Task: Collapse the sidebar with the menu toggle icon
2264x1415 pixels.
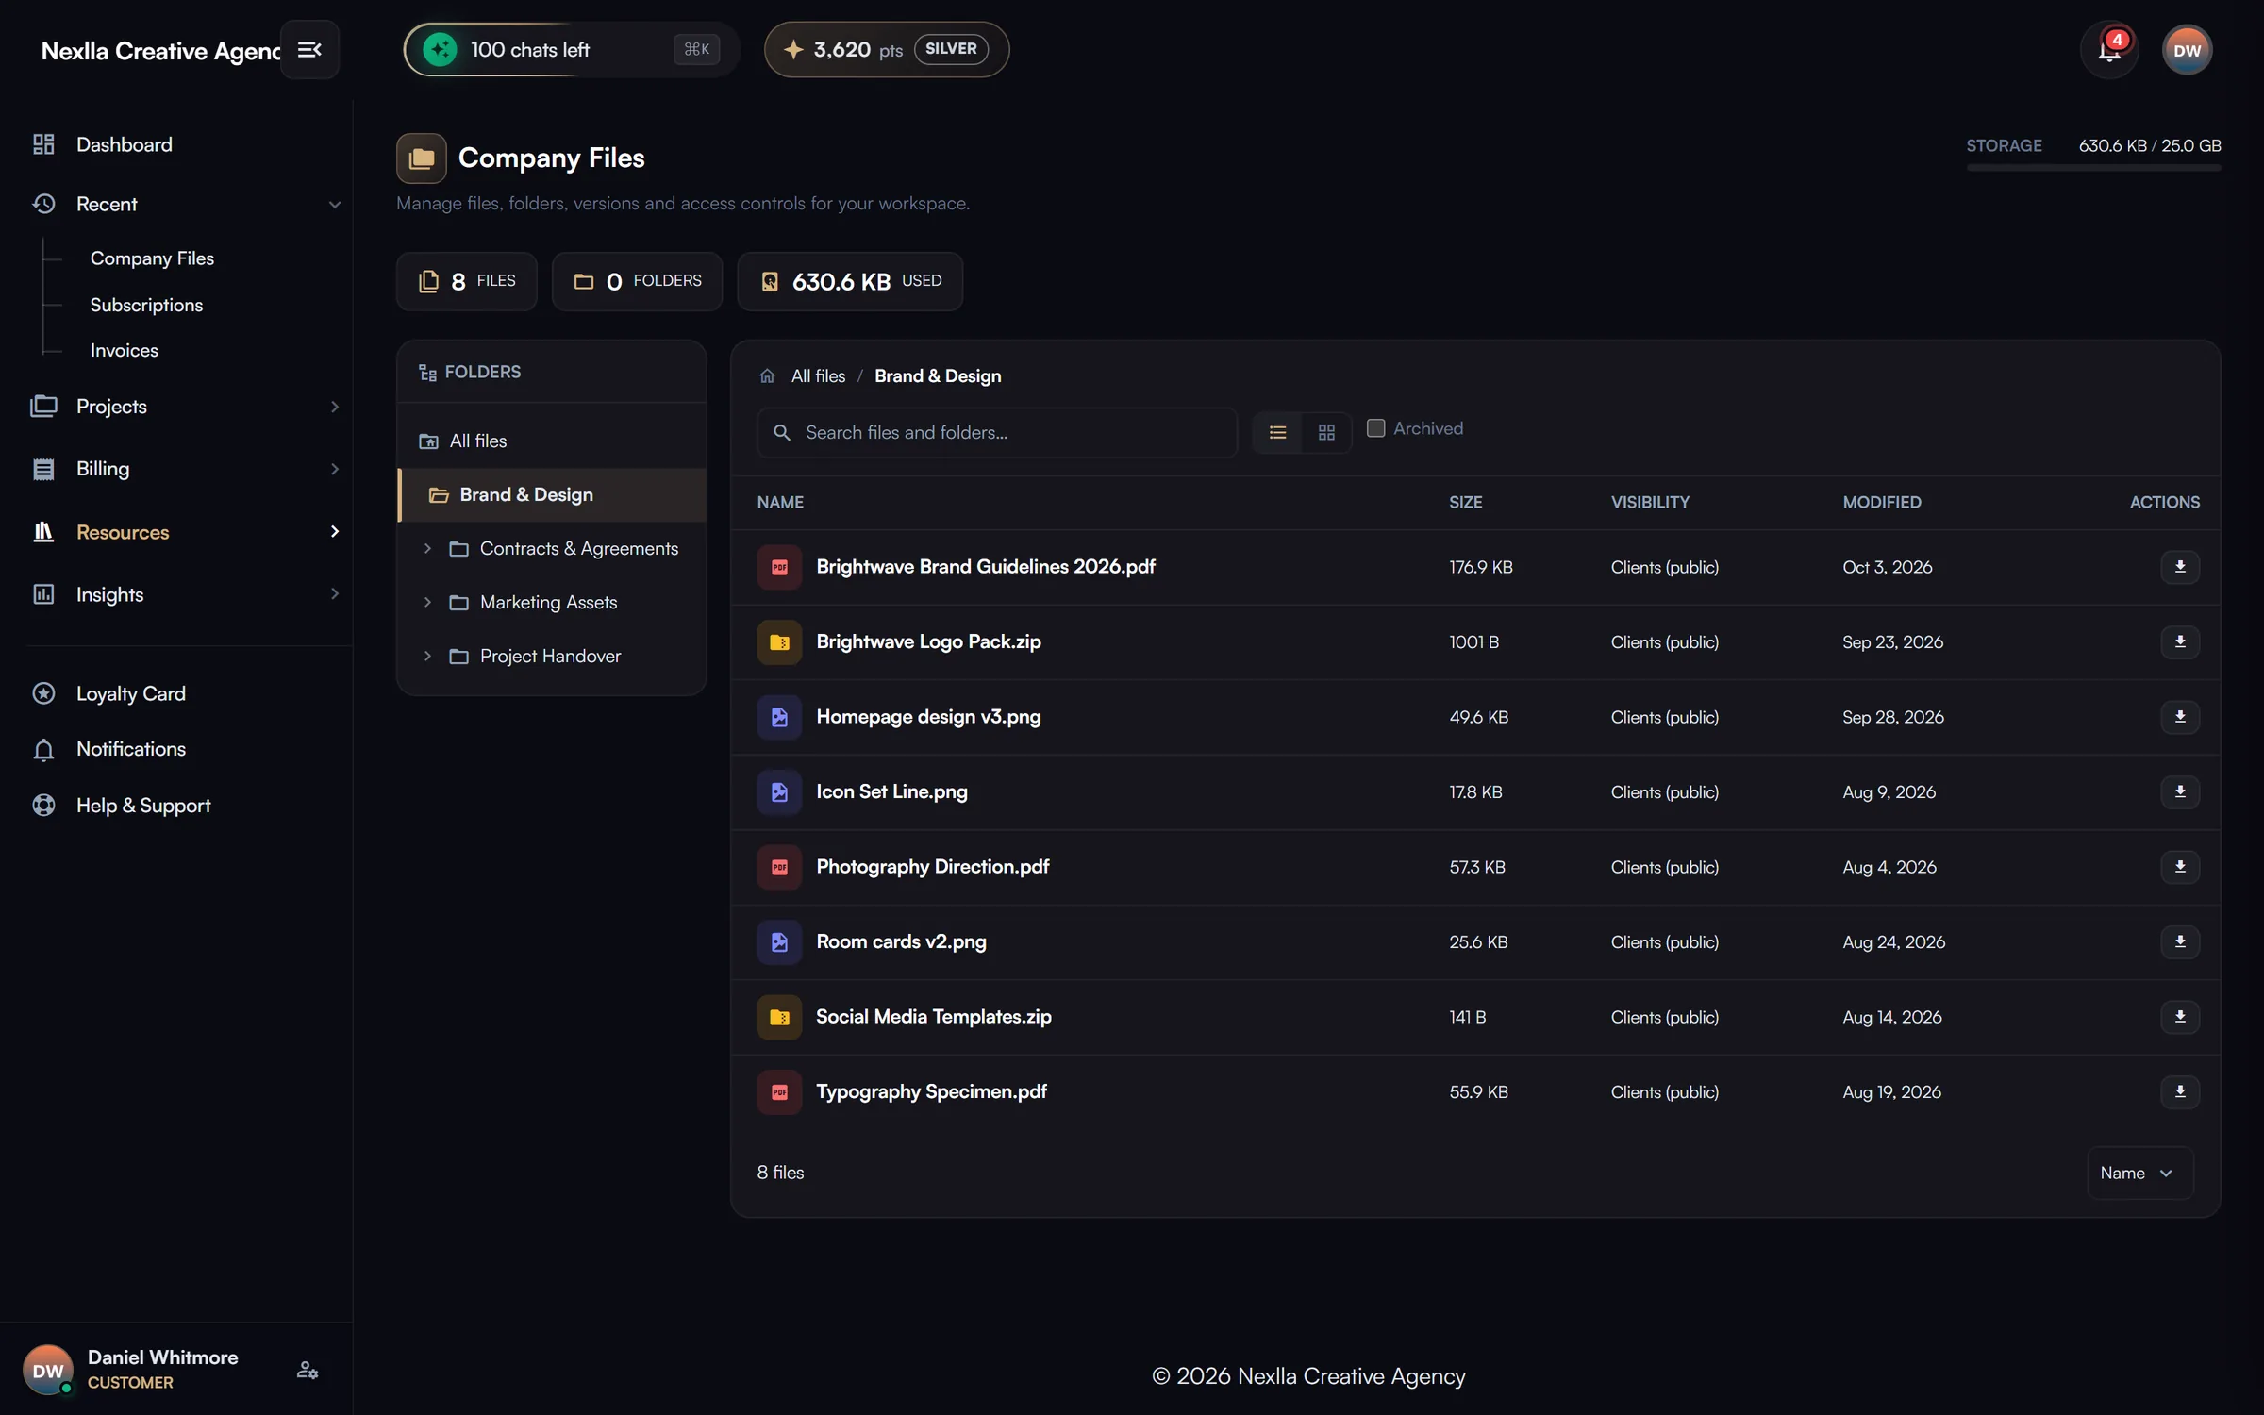Action: click(309, 49)
